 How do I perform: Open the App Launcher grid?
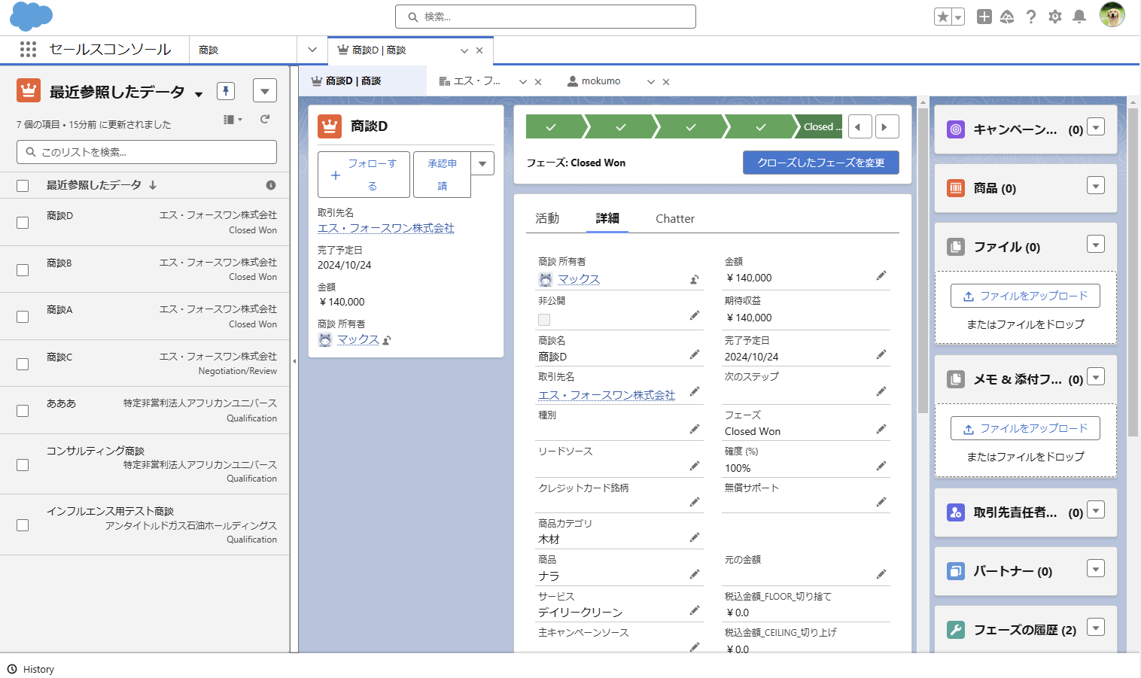[x=28, y=49]
